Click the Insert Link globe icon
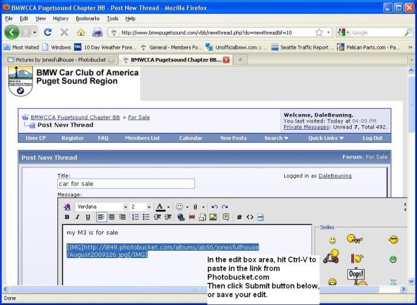Viewport: 417px width, 305px height. click(x=181, y=217)
